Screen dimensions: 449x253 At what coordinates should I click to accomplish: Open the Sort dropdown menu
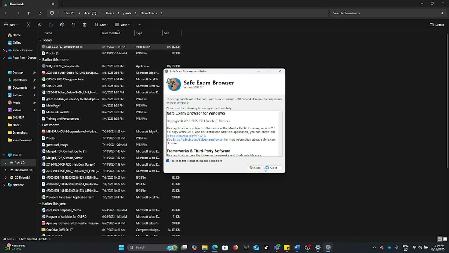(101, 25)
